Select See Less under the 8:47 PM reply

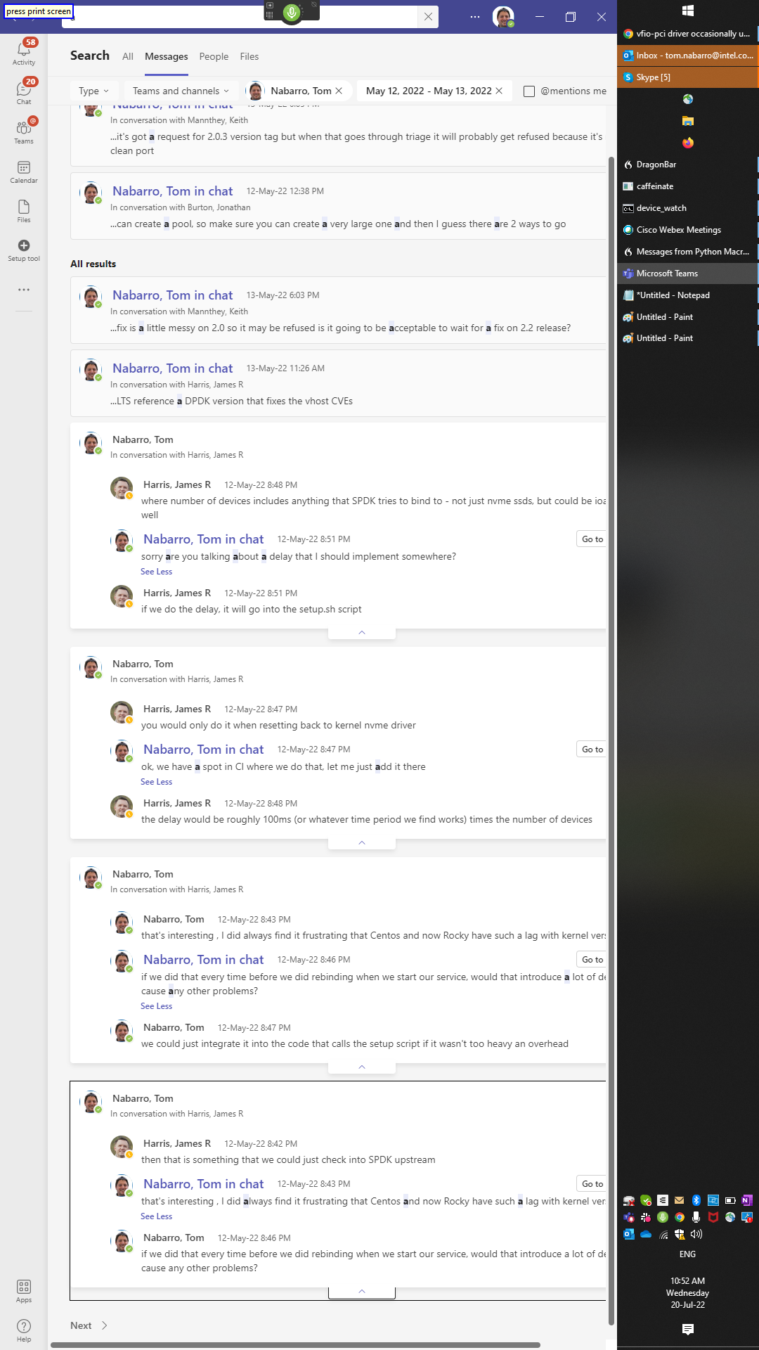pos(156,781)
